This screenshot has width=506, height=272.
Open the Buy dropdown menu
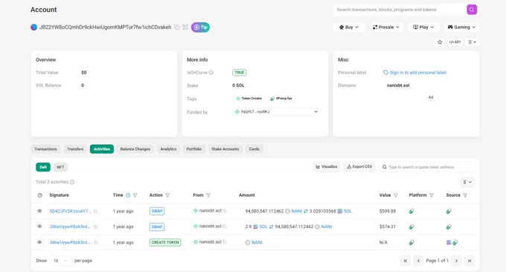(349, 27)
